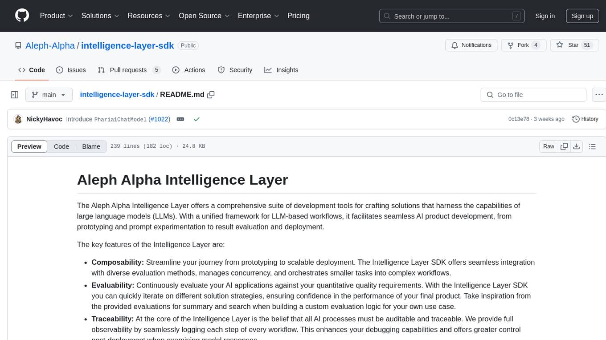Open the Insights tab
The height and width of the screenshot is (340, 606).
[281, 70]
